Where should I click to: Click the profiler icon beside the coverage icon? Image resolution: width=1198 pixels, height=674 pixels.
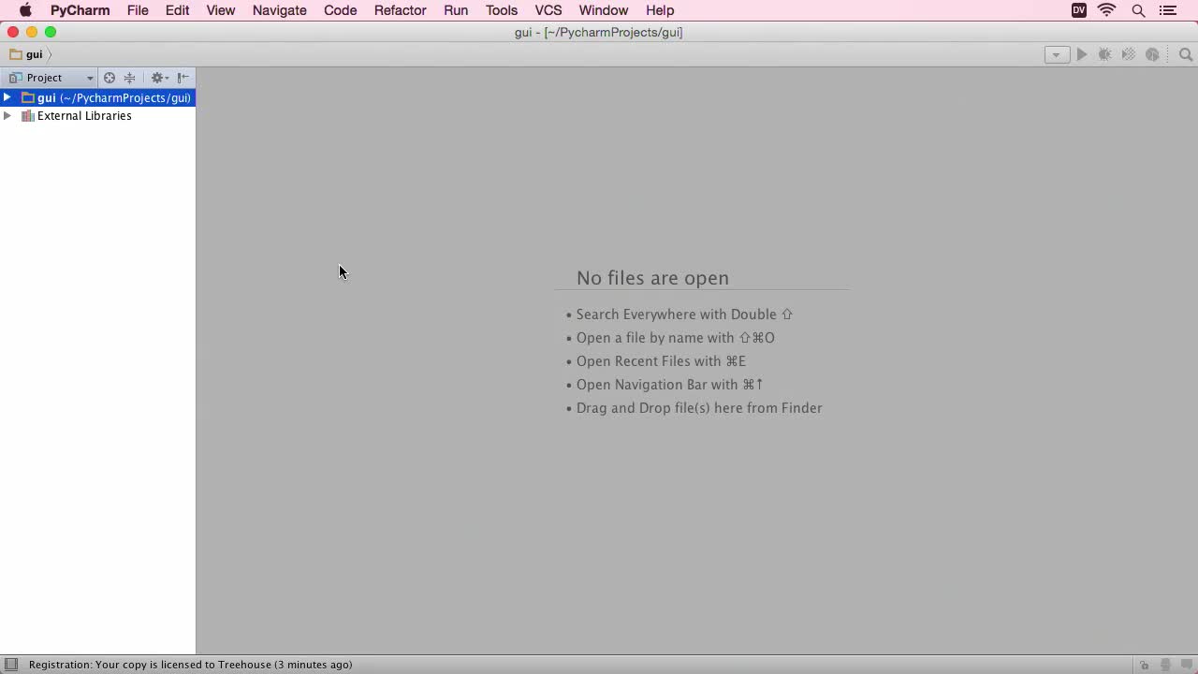[x=1152, y=54]
